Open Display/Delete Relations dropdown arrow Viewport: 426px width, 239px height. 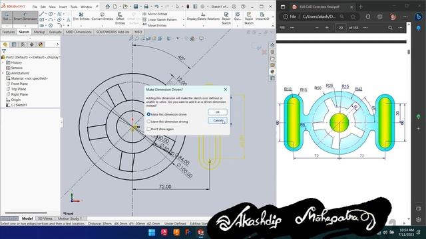(x=203, y=25)
